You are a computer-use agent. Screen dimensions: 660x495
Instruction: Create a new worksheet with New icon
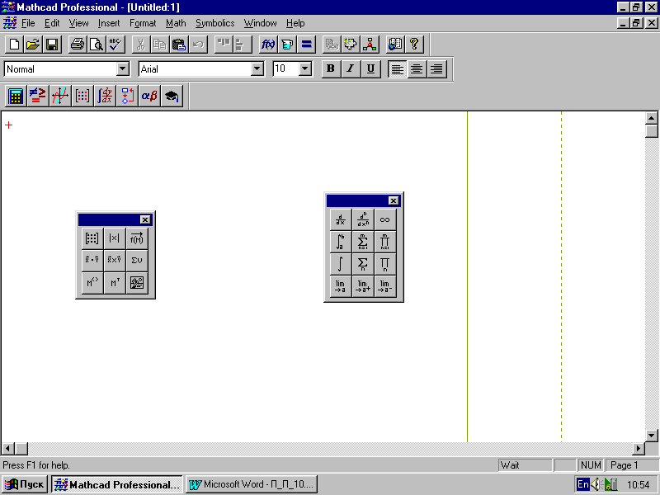tap(14, 45)
